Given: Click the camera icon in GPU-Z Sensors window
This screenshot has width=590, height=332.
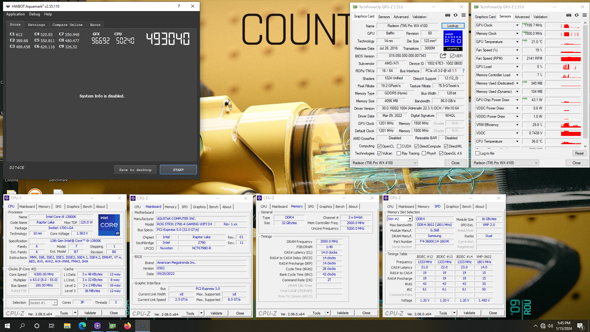Looking at the screenshot, I should 569,15.
